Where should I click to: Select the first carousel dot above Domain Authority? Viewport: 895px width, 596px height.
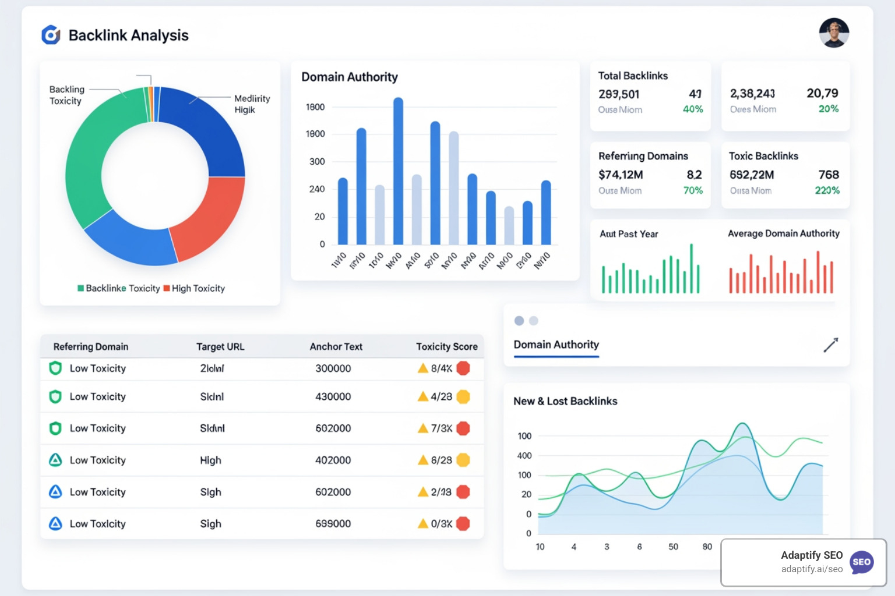(x=519, y=320)
